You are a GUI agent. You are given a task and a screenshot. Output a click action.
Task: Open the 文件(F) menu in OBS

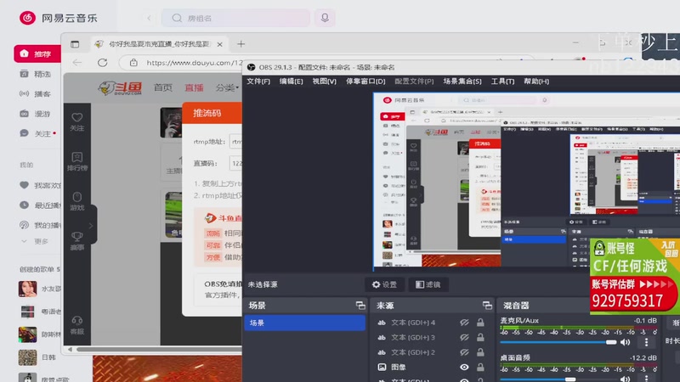click(x=258, y=81)
